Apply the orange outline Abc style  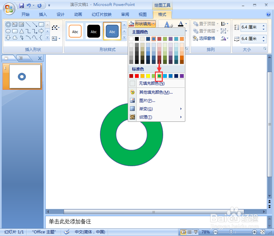point(75,31)
